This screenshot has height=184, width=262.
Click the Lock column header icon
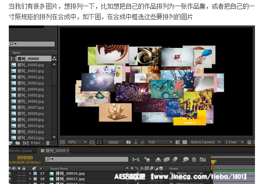pos(24,168)
